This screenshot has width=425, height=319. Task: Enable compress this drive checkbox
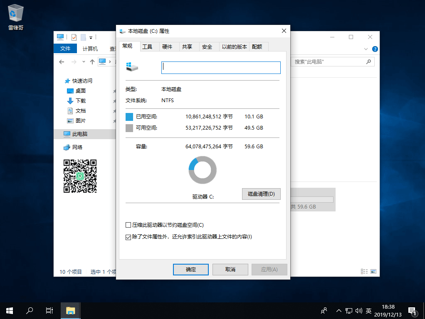pyautogui.click(x=128, y=225)
